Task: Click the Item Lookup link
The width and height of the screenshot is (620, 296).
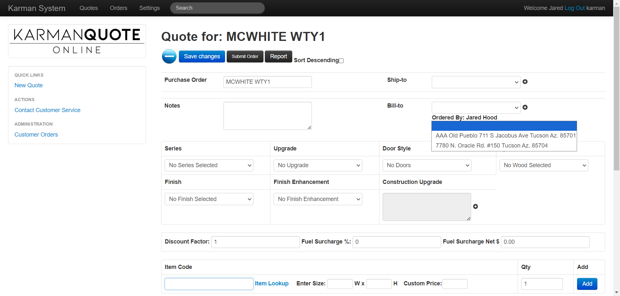Action: coord(272,283)
